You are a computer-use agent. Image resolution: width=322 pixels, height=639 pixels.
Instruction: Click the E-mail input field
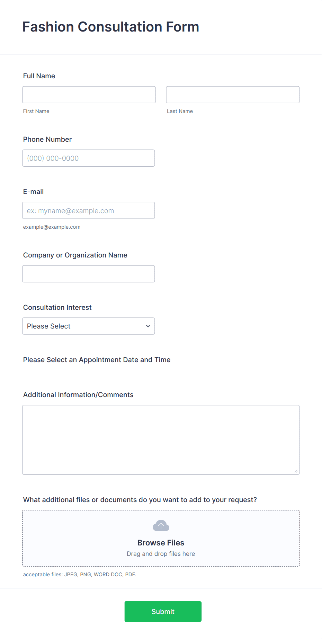click(89, 210)
